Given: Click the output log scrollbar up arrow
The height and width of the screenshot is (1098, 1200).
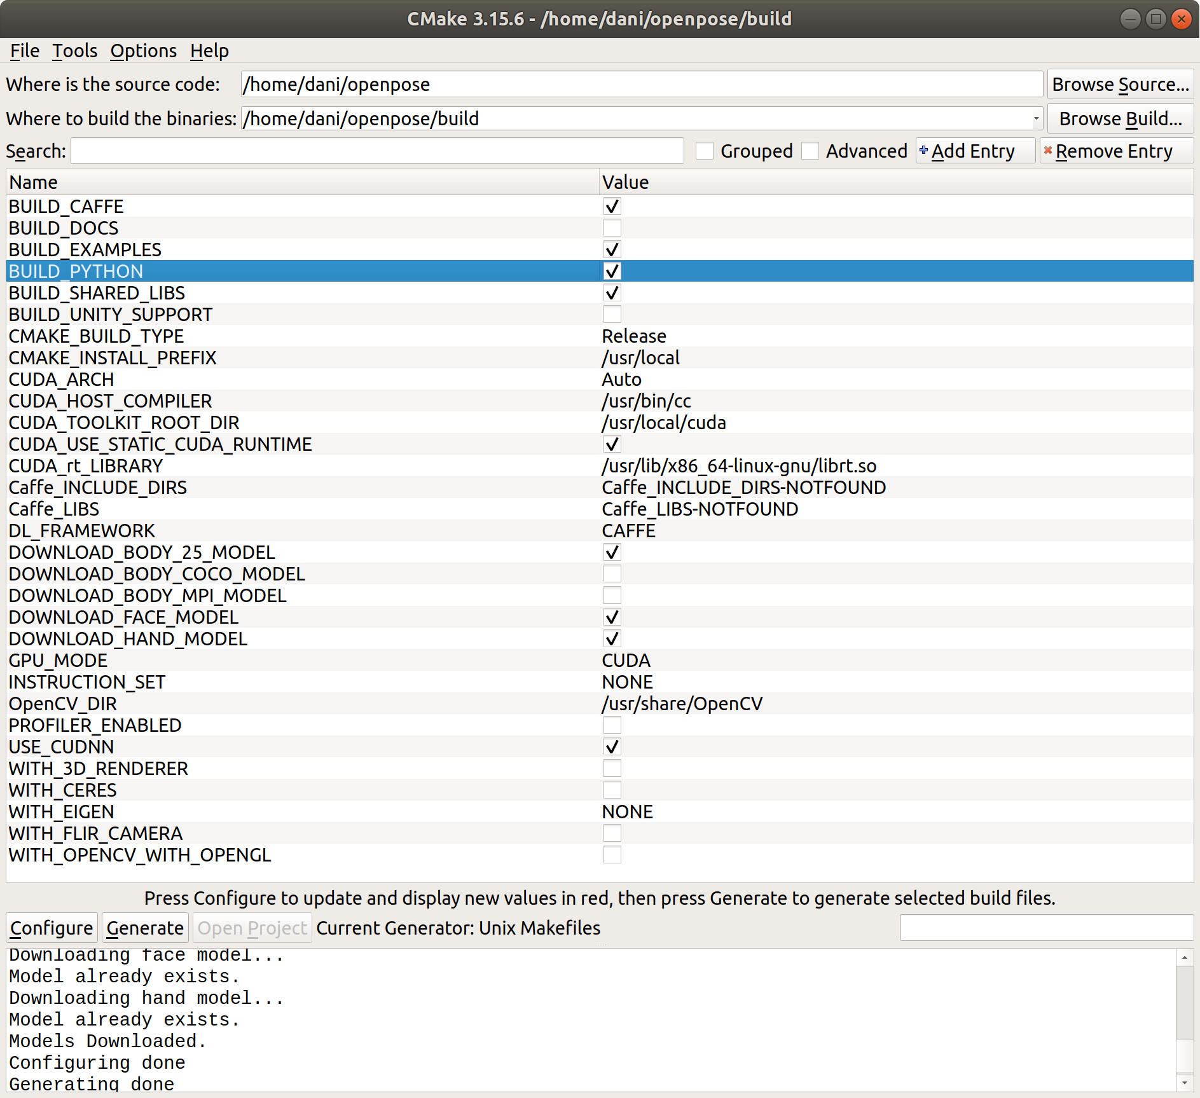Looking at the screenshot, I should [x=1184, y=957].
